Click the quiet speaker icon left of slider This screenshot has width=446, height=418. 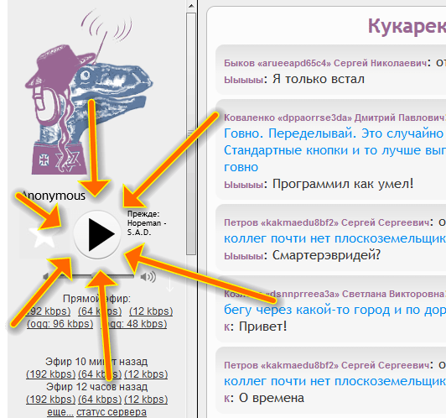46,276
